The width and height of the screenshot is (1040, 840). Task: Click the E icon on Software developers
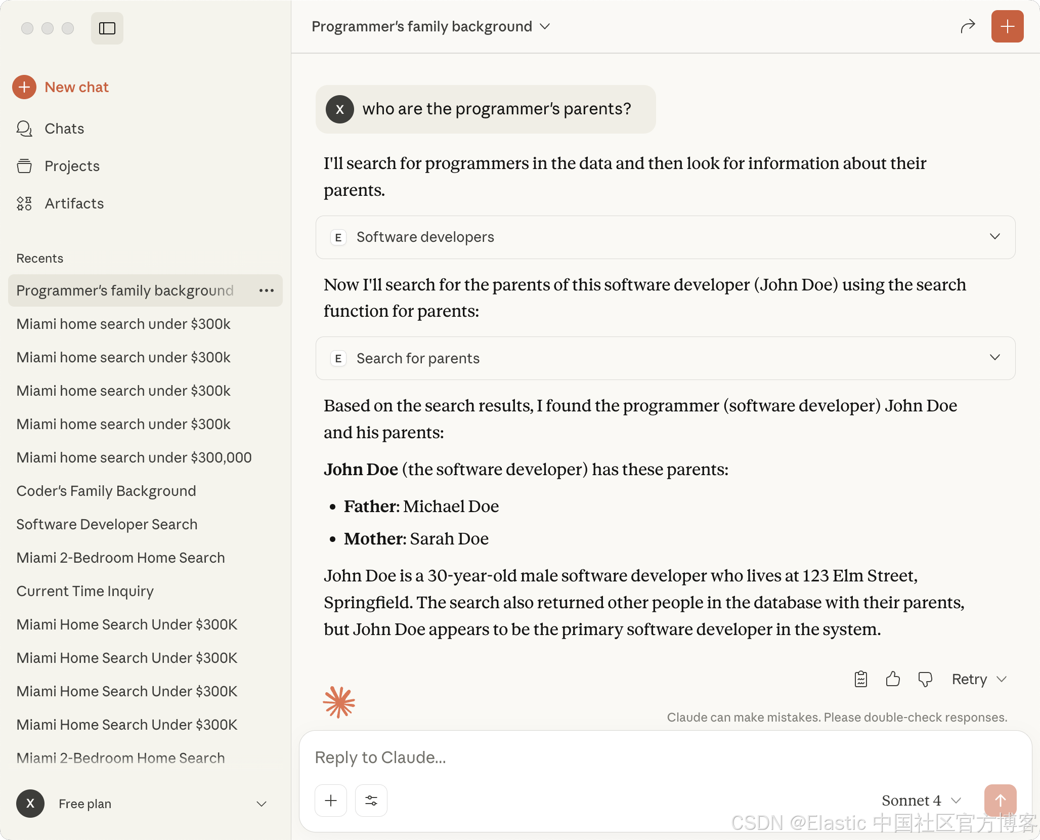[x=338, y=237]
